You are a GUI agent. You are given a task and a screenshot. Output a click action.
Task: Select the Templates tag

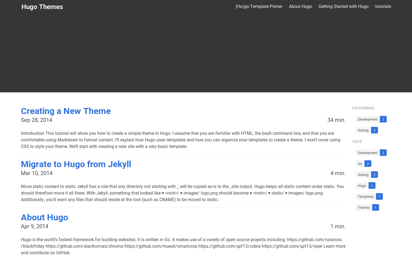point(366,196)
